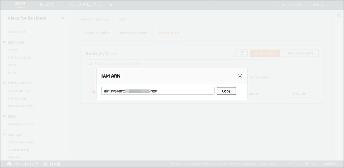Switch to the Alexa skills store tab
The height and width of the screenshot is (168, 344).
pyautogui.click(x=133, y=33)
